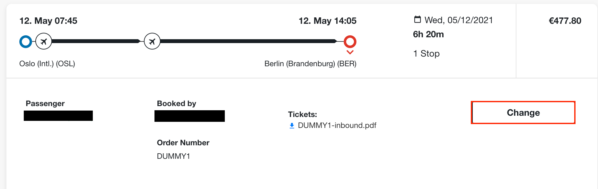
Task: Click the second flight segment line toward Berlin
Action: pos(248,41)
